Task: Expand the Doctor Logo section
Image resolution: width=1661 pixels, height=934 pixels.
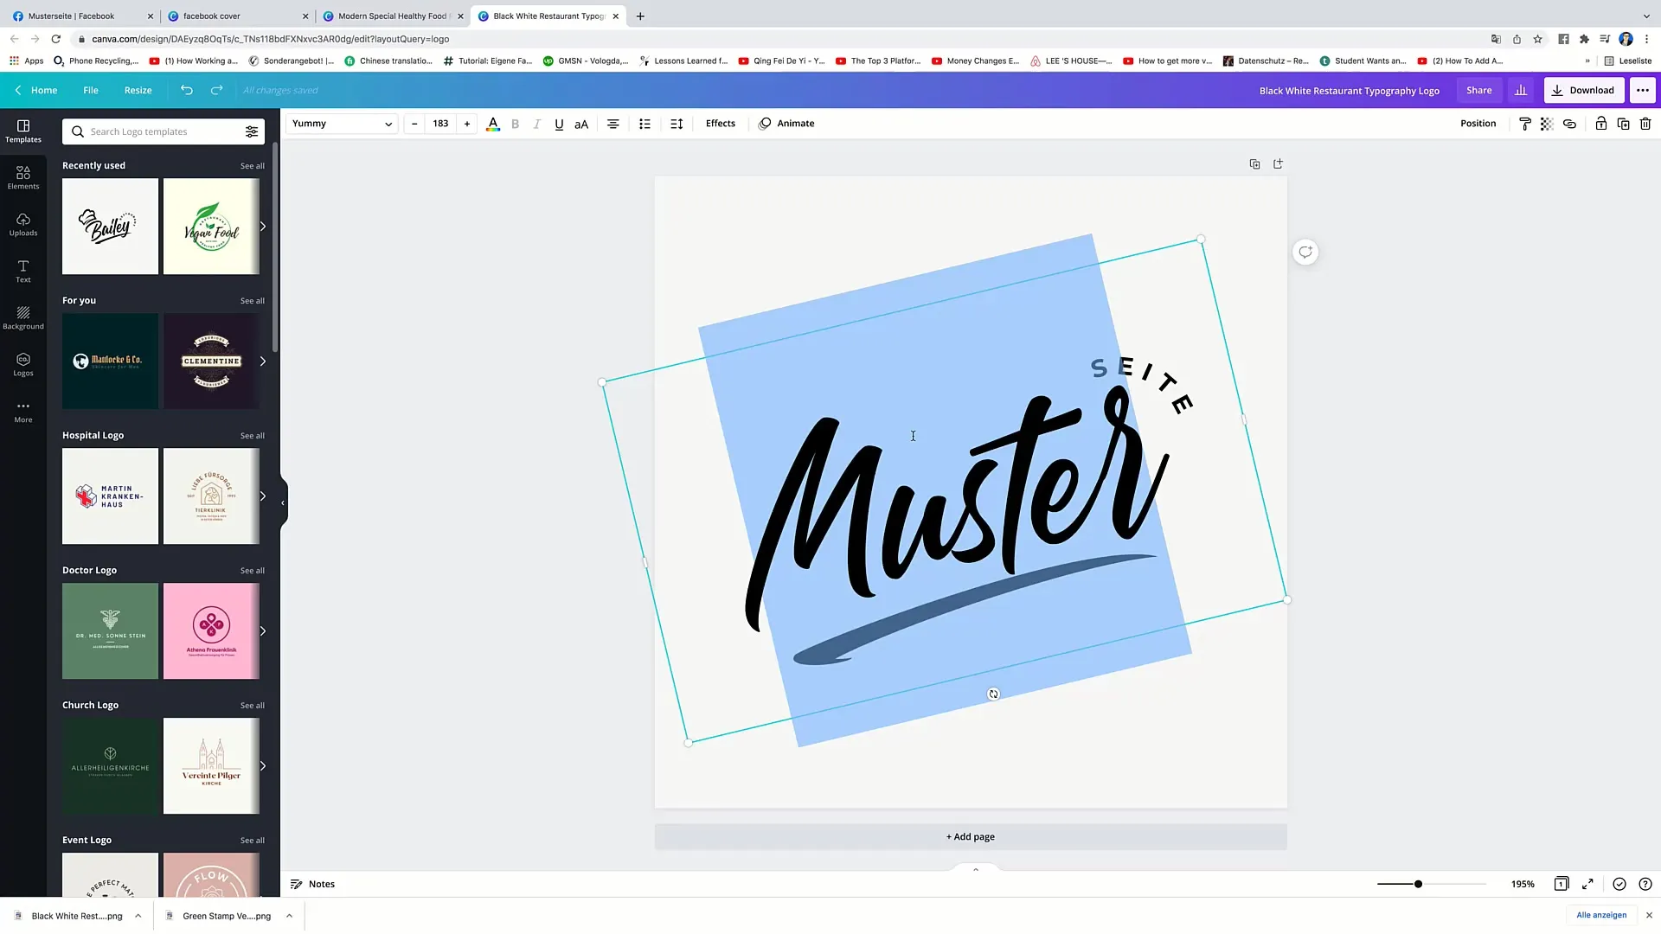Action: (x=252, y=570)
